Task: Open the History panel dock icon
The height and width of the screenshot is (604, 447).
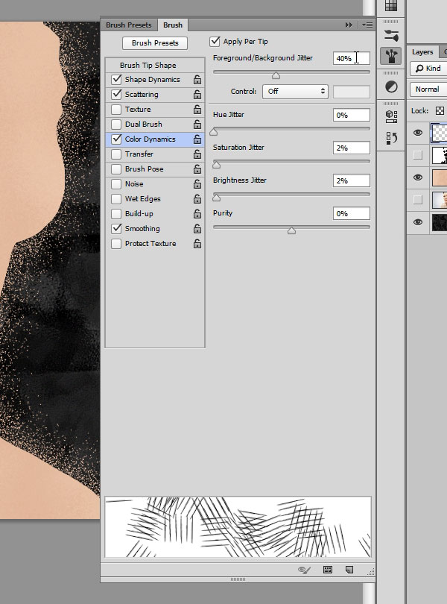Action: pyautogui.click(x=390, y=138)
